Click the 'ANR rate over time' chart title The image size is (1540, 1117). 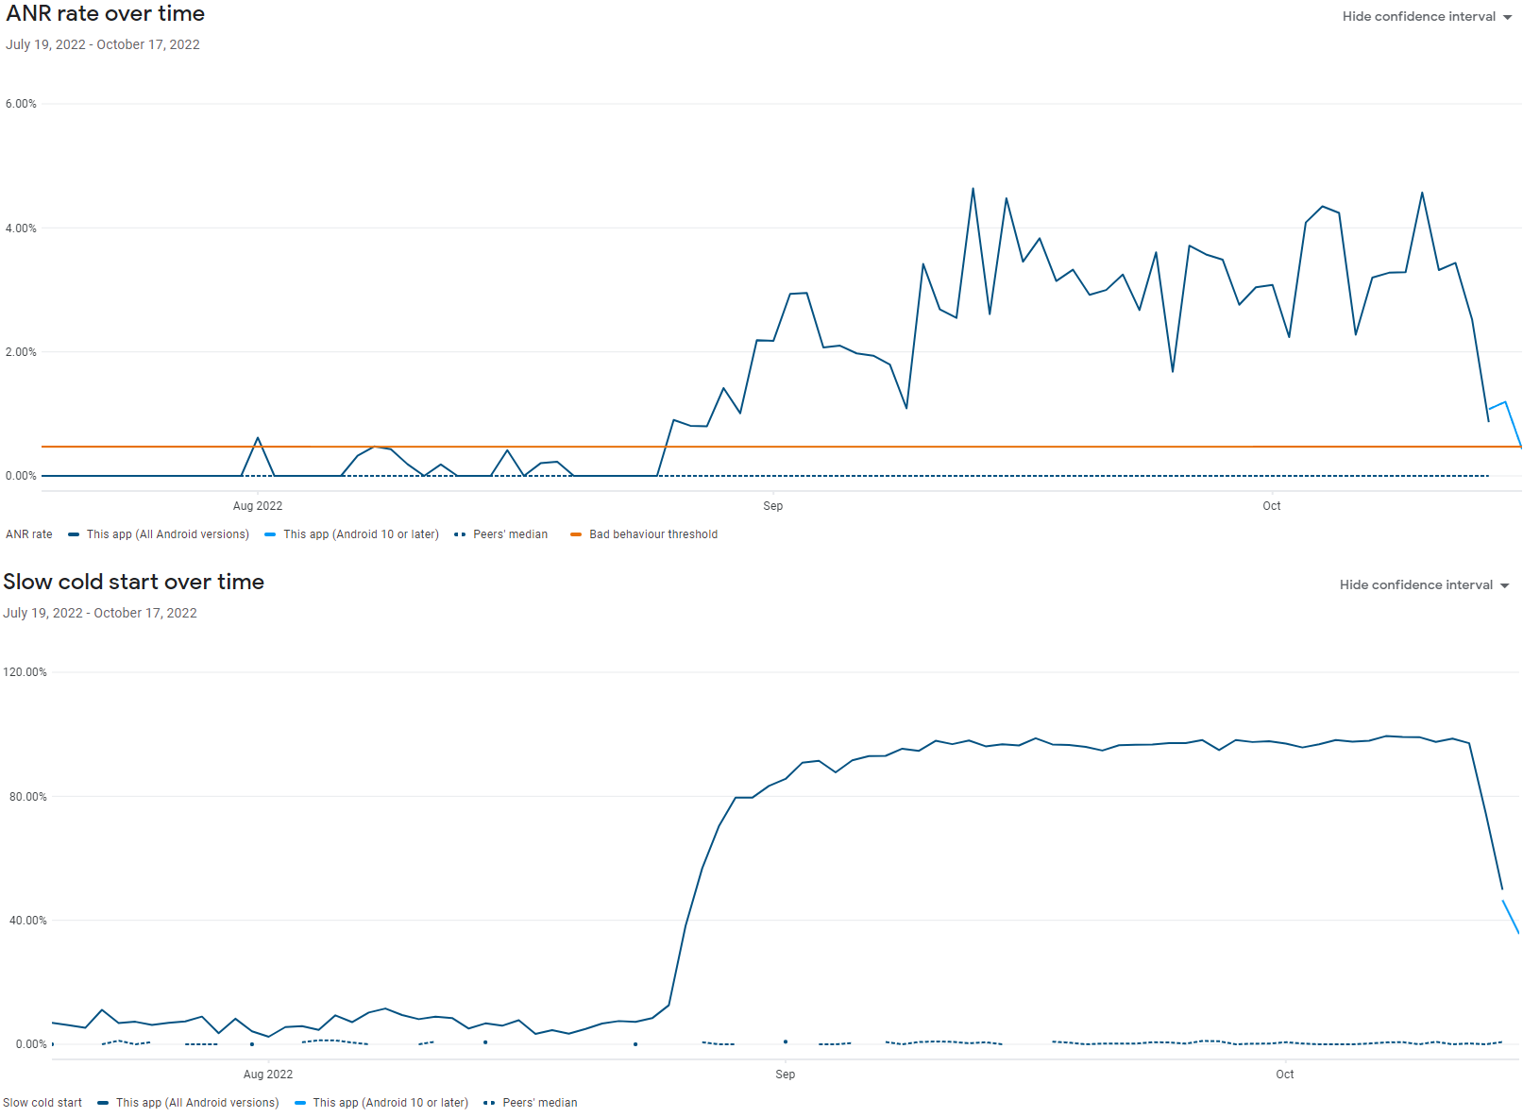pos(105,13)
